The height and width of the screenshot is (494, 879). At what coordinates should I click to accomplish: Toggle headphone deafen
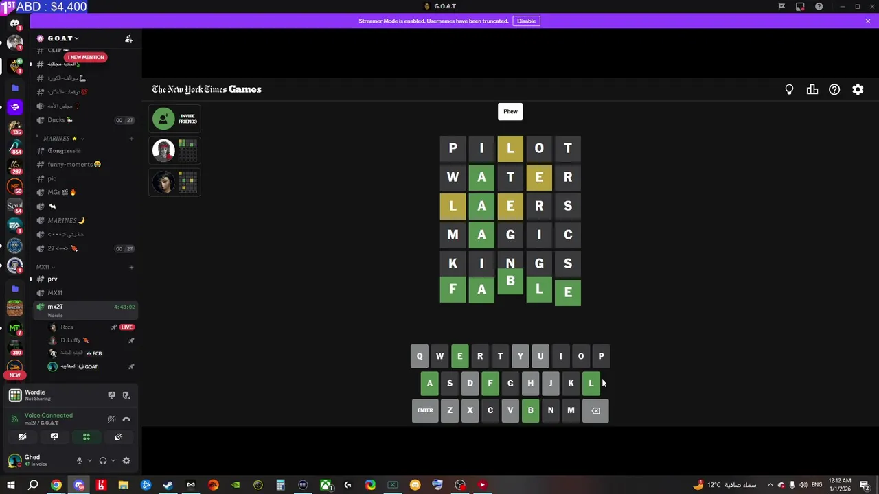click(x=103, y=461)
